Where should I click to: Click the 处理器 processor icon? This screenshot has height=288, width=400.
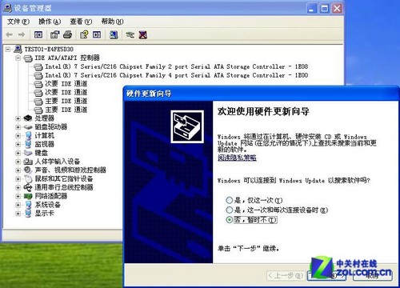pos(28,118)
